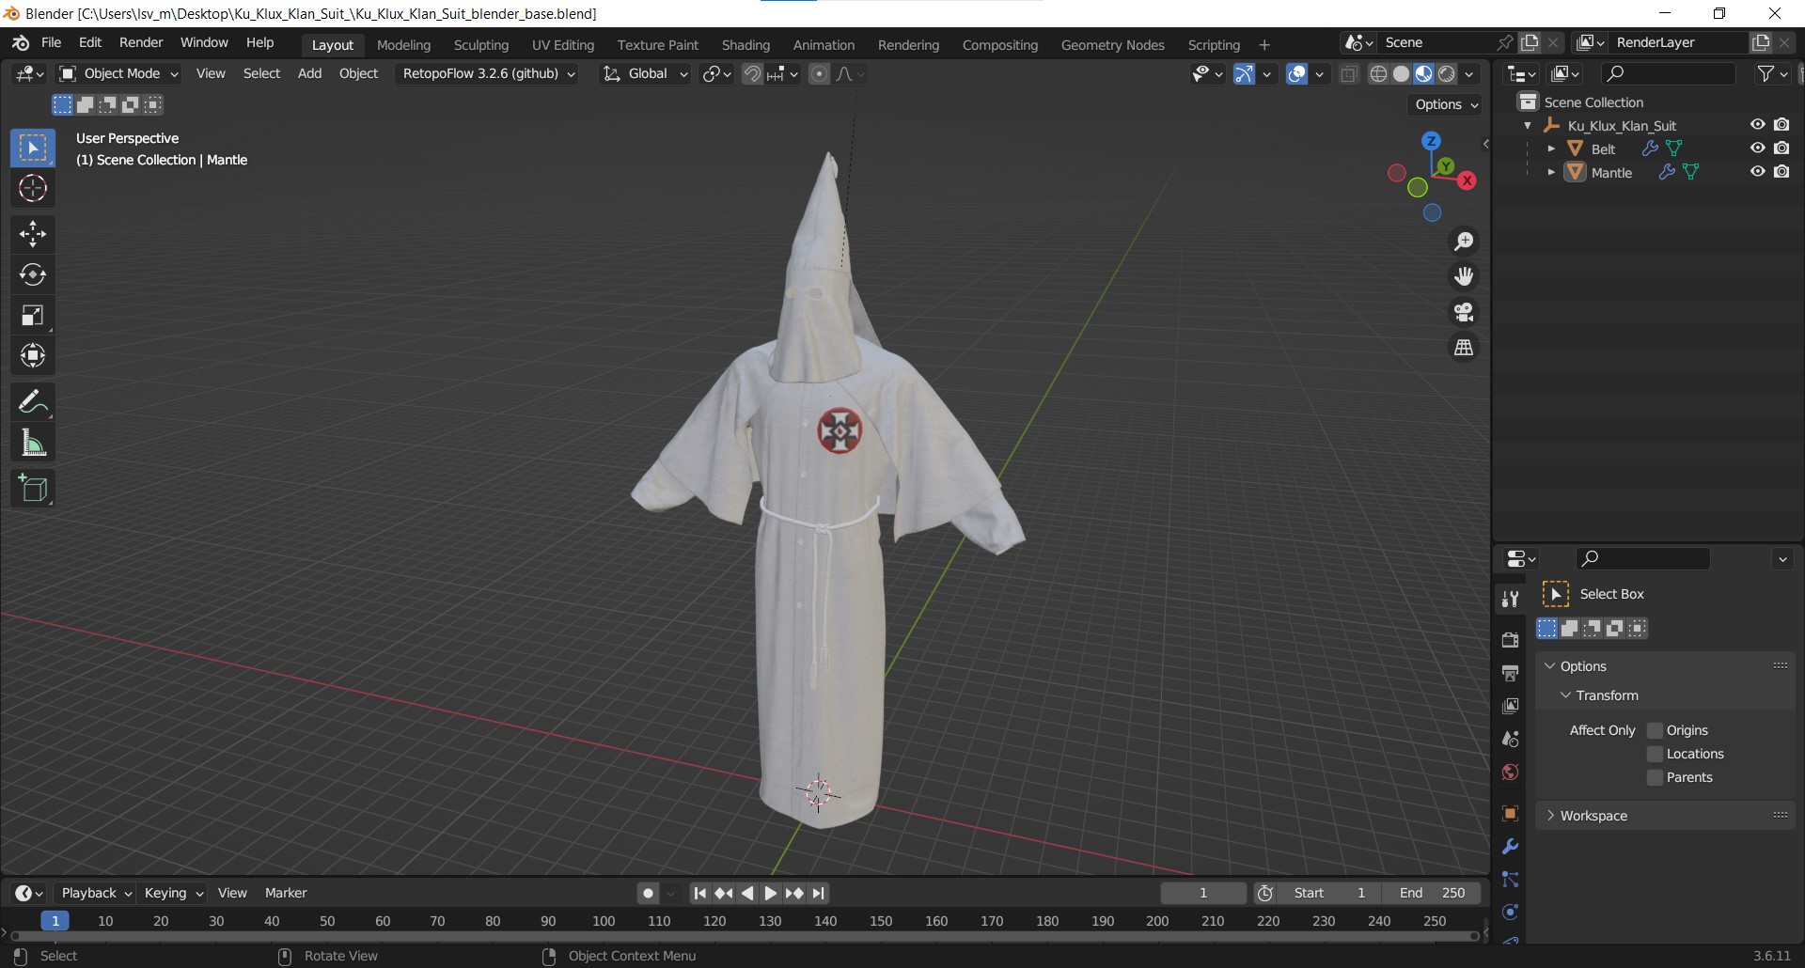
Task: Select the Select Box tool in the toolbar
Action: [x=33, y=148]
